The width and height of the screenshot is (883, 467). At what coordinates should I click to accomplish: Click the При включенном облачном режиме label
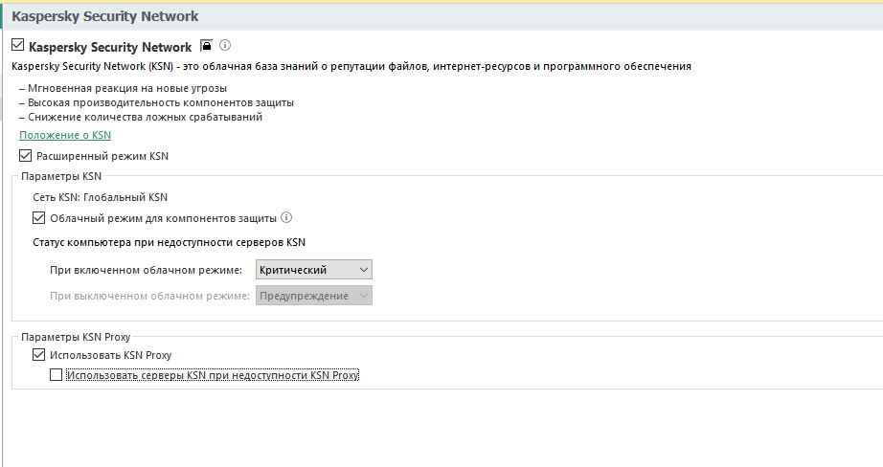click(x=146, y=270)
